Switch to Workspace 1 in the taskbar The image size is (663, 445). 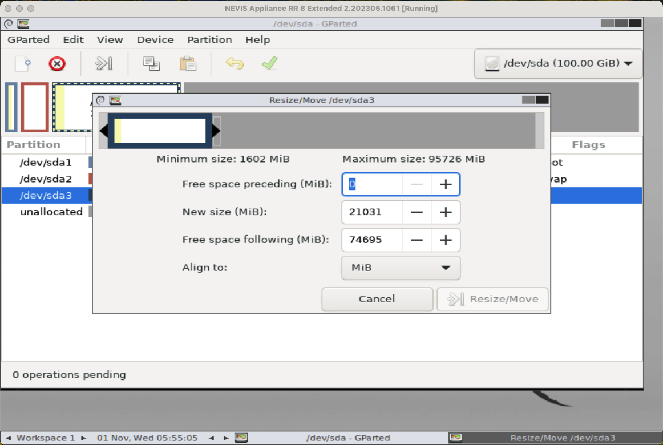(46, 438)
